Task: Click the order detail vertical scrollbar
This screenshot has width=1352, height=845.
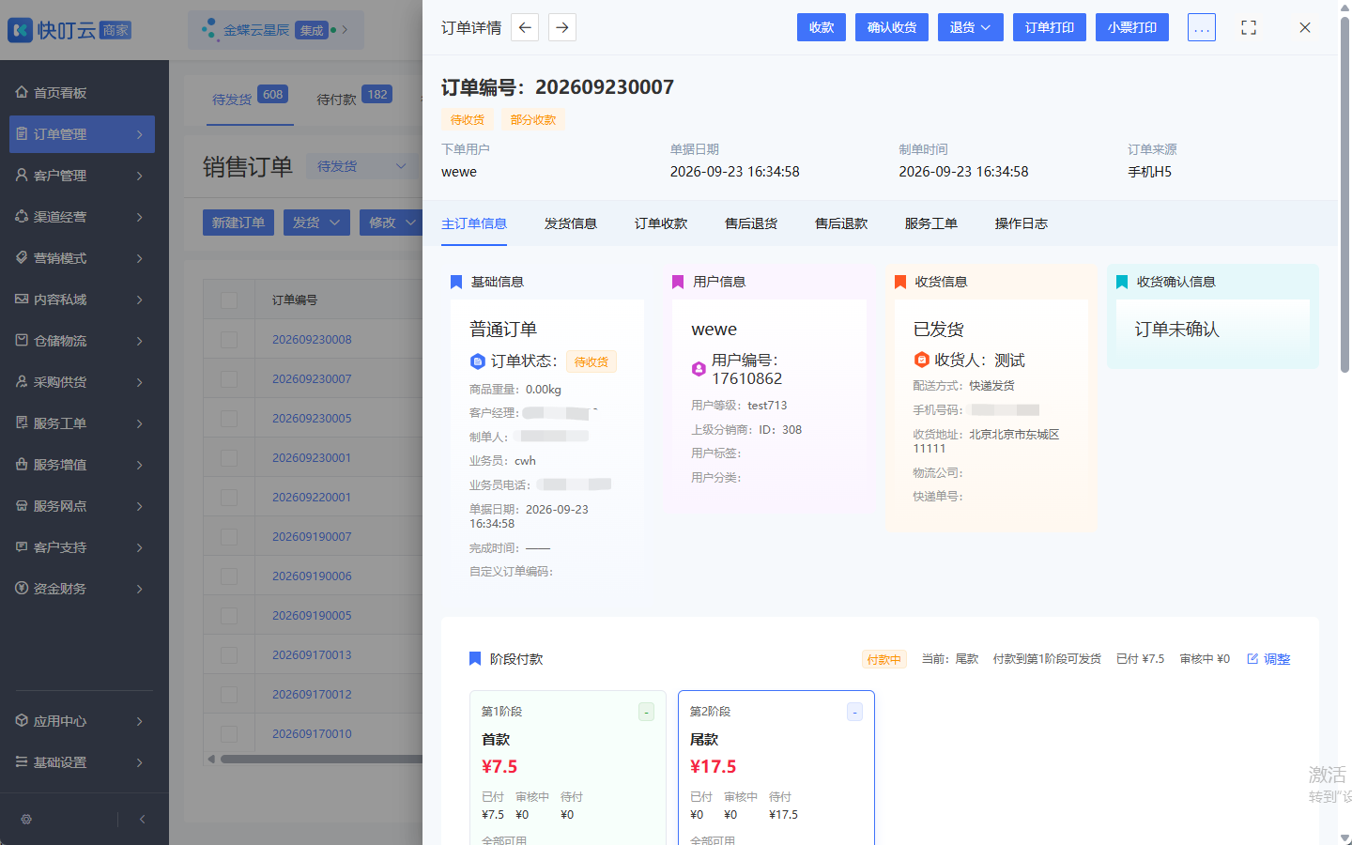Action: point(1344,197)
